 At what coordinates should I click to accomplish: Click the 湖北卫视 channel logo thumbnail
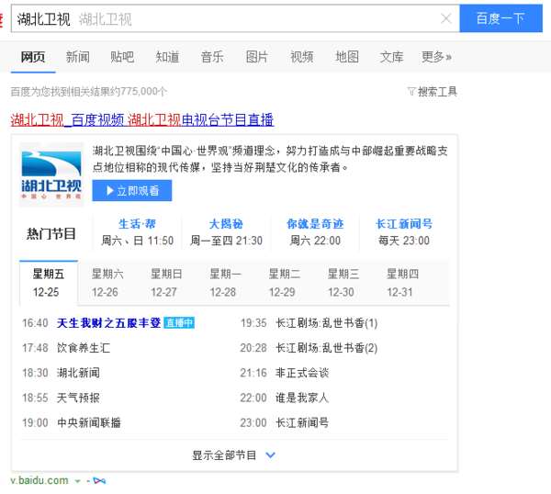(x=51, y=174)
